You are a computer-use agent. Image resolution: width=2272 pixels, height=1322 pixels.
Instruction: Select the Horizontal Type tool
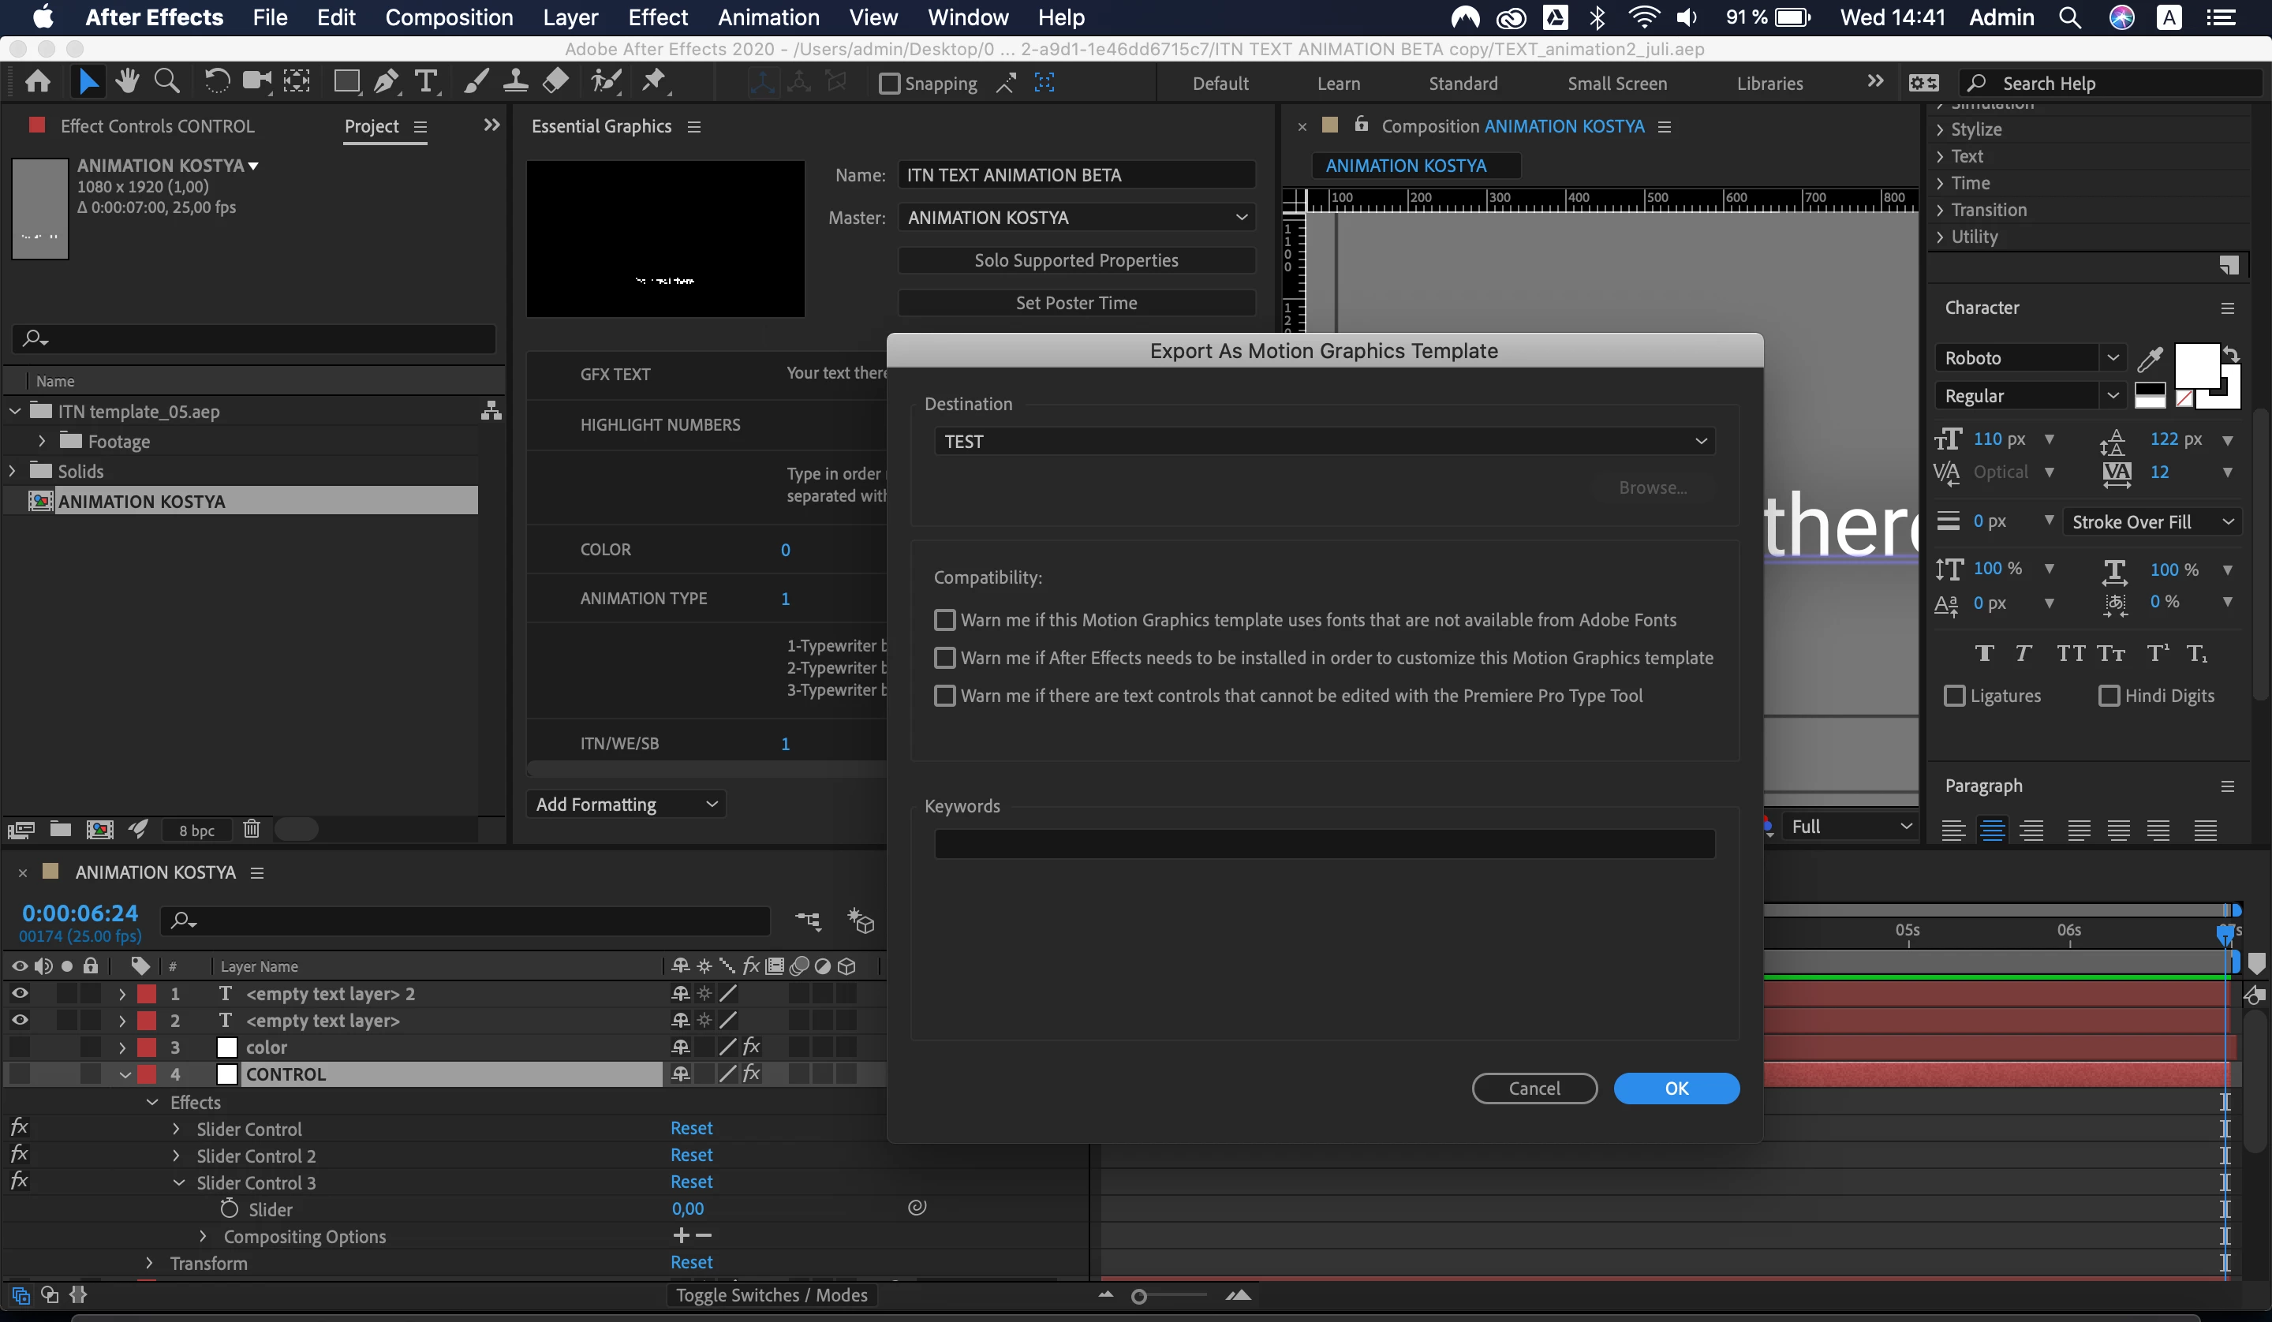tap(425, 82)
